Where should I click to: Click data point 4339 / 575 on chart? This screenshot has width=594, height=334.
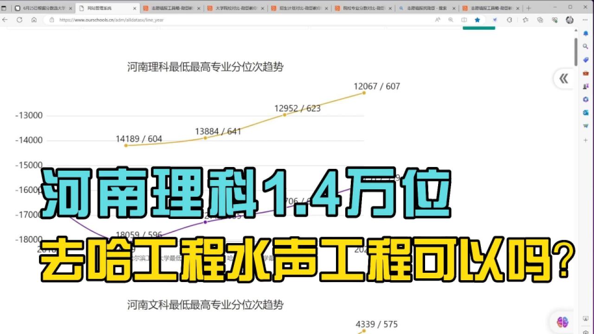coord(364,331)
